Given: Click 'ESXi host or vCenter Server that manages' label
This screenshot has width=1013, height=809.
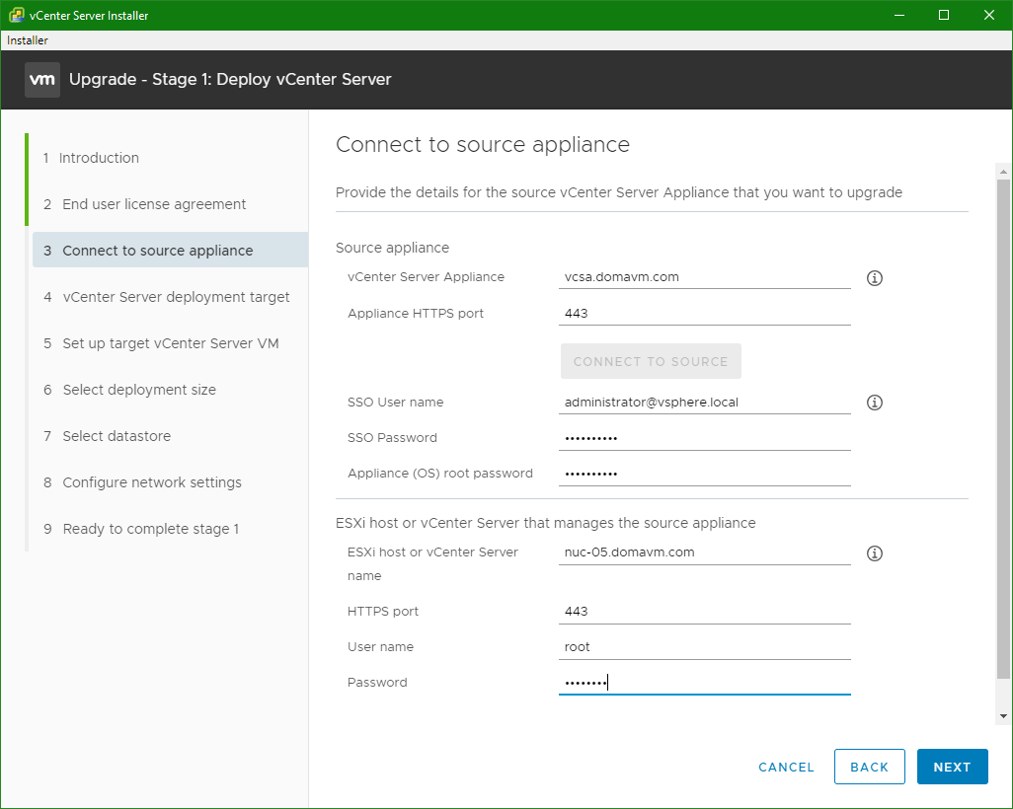Looking at the screenshot, I should coord(545,523).
